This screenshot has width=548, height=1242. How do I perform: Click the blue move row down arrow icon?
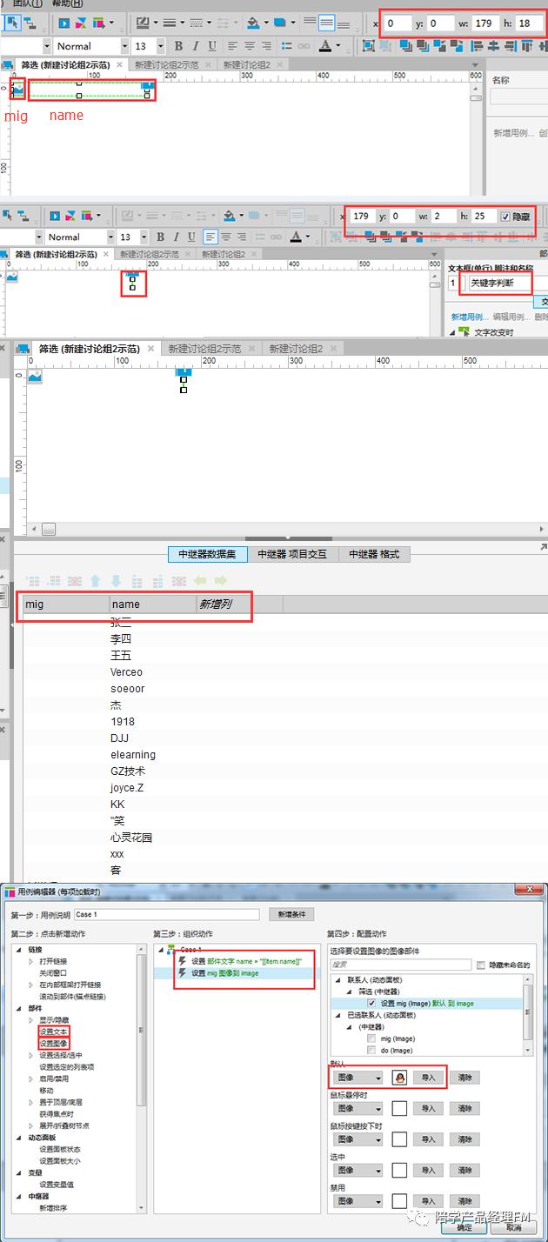117,580
